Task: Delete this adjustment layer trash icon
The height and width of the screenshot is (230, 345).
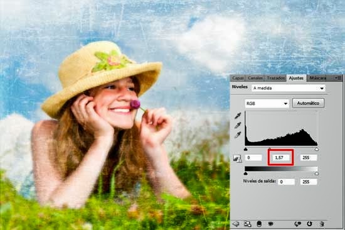Action: click(321, 224)
